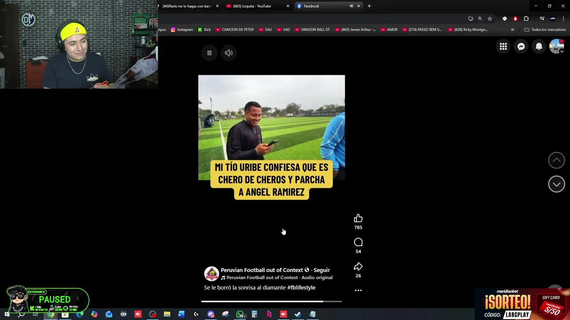Open the Todos los marcadores folder
This screenshot has width=570, height=320.
click(545, 30)
